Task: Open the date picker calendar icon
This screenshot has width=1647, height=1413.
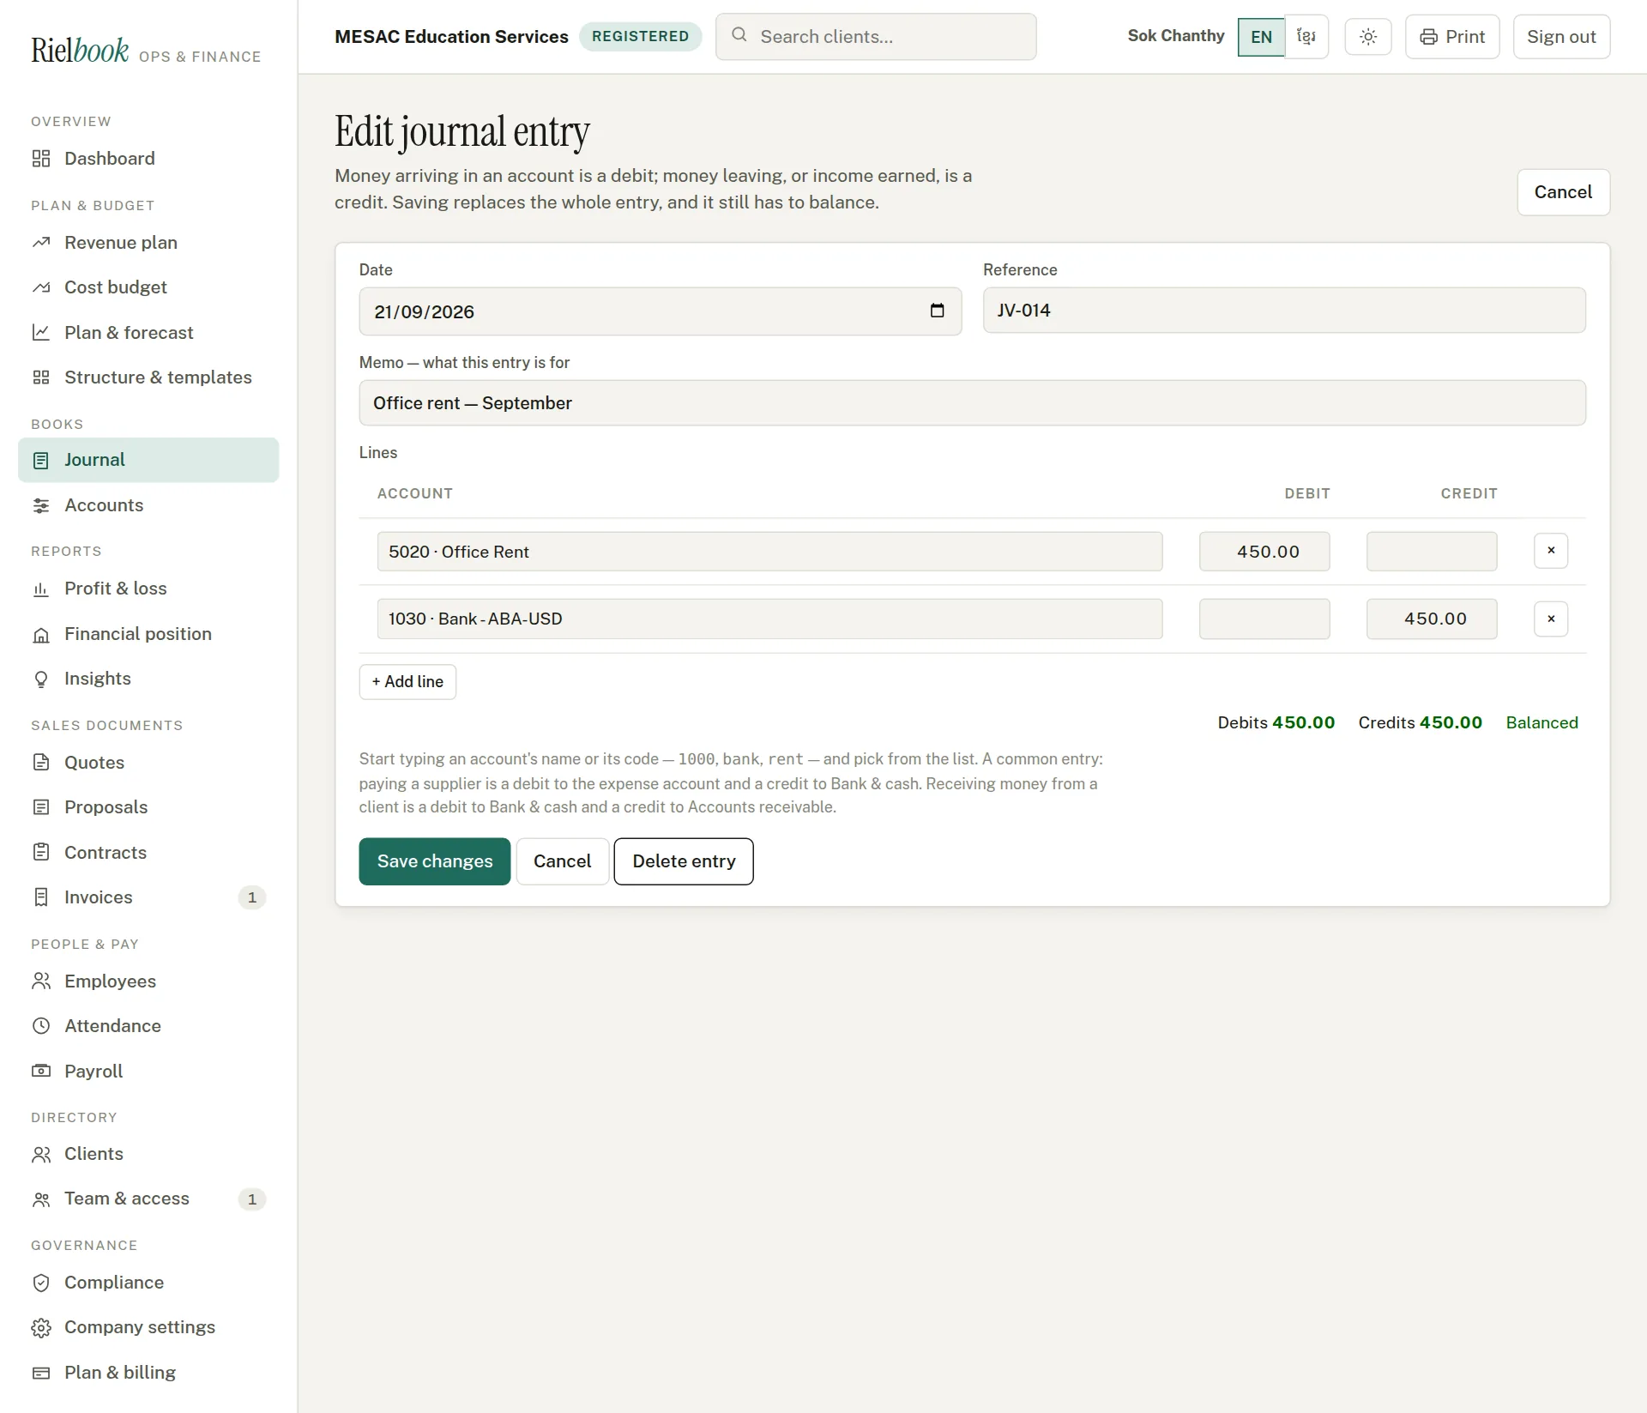Action: tap(937, 311)
